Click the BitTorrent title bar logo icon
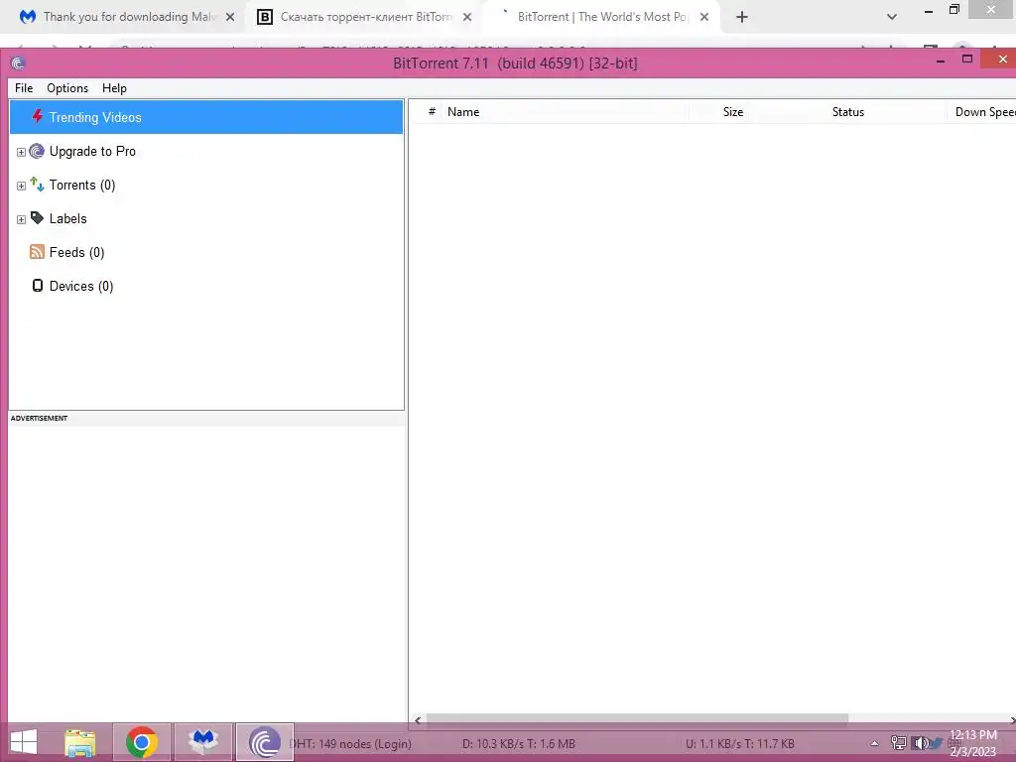 18,63
